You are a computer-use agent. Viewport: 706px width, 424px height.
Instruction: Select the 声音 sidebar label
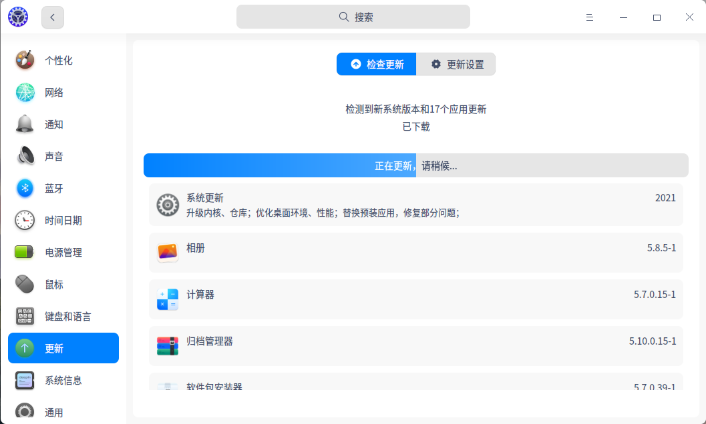point(54,157)
